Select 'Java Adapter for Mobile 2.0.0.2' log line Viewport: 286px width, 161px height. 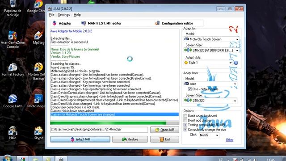click(71, 31)
